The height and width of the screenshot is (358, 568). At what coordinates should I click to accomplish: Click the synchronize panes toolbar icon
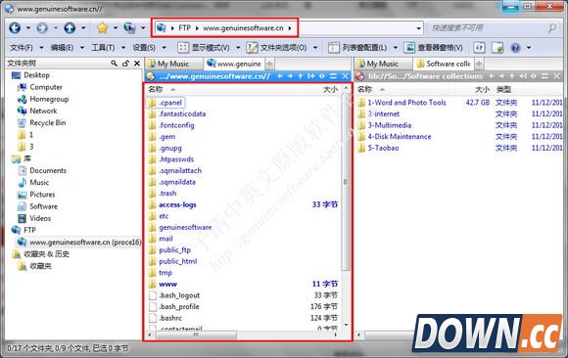(479, 47)
